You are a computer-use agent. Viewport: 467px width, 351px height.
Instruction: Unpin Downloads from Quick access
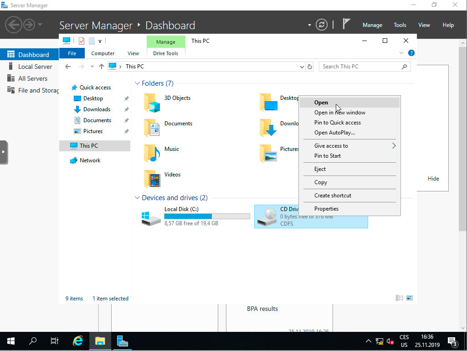click(126, 109)
